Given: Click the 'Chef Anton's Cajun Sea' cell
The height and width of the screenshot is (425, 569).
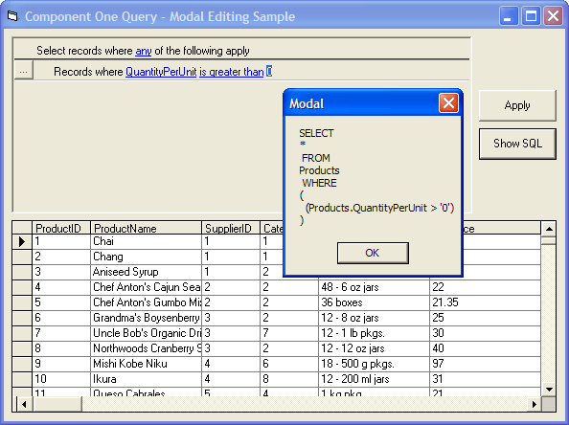Looking at the screenshot, I should click(x=146, y=287).
